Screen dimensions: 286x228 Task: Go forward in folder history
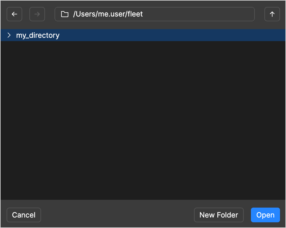click(37, 14)
